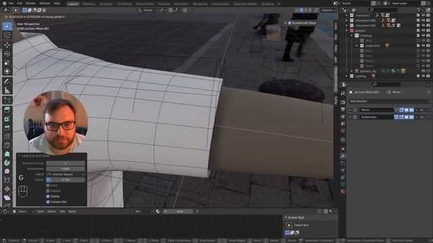Expand the Mirror modifier panel
The image size is (433, 243).
(350, 110)
